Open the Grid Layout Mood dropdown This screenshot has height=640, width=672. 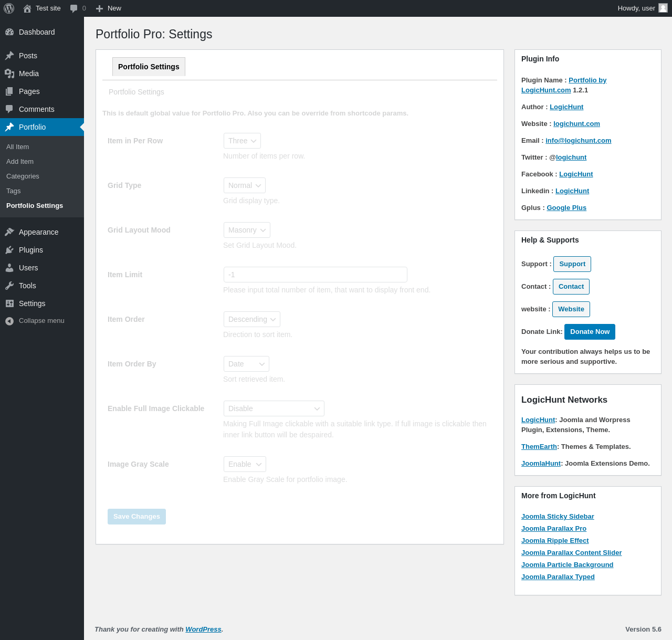(x=247, y=230)
